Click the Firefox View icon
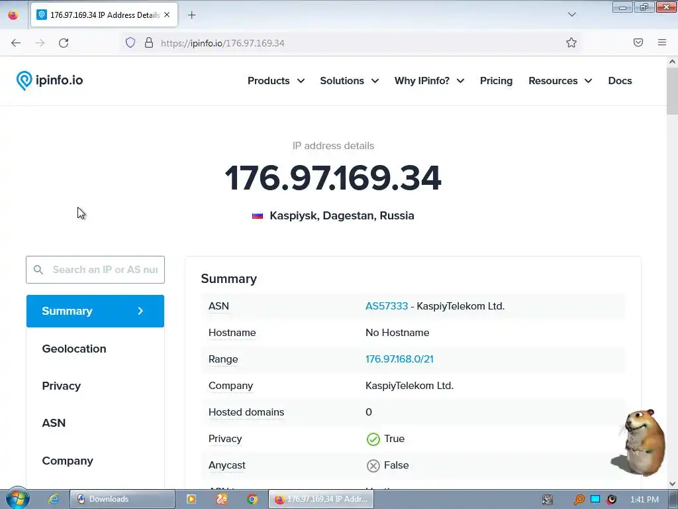The image size is (678, 509). coord(13,15)
